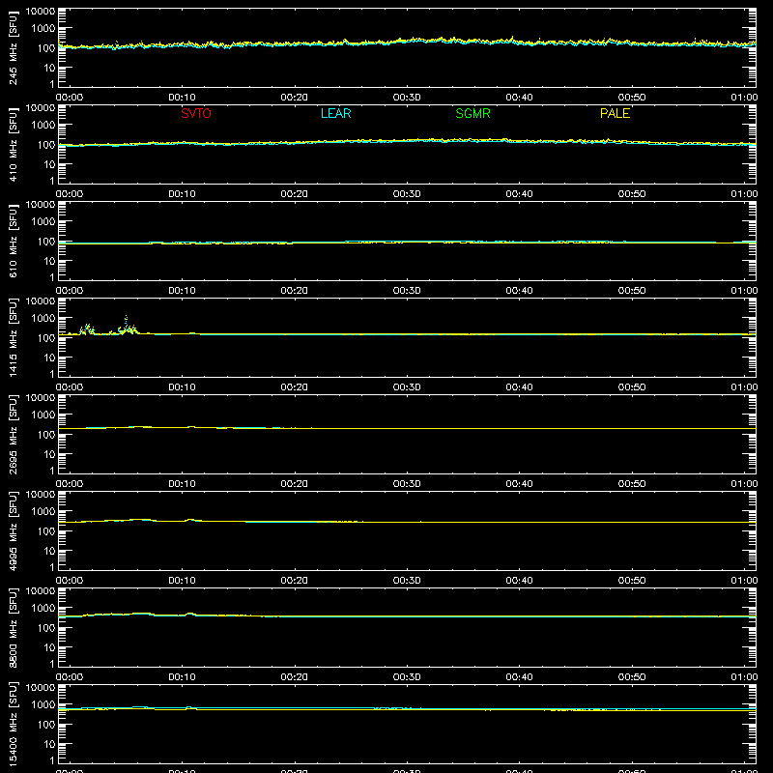Image resolution: width=773 pixels, height=773 pixels.
Task: Select the 8800 MHz [SFU] axis label
Action: pos(14,627)
